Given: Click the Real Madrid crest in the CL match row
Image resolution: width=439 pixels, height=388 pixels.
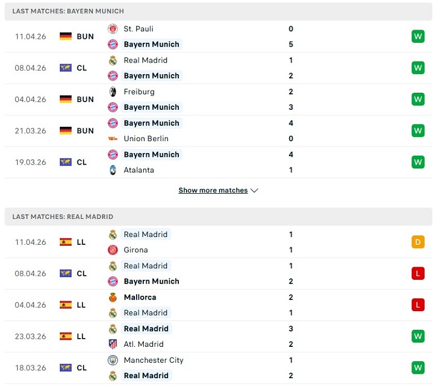Looking at the screenshot, I should [112, 60].
